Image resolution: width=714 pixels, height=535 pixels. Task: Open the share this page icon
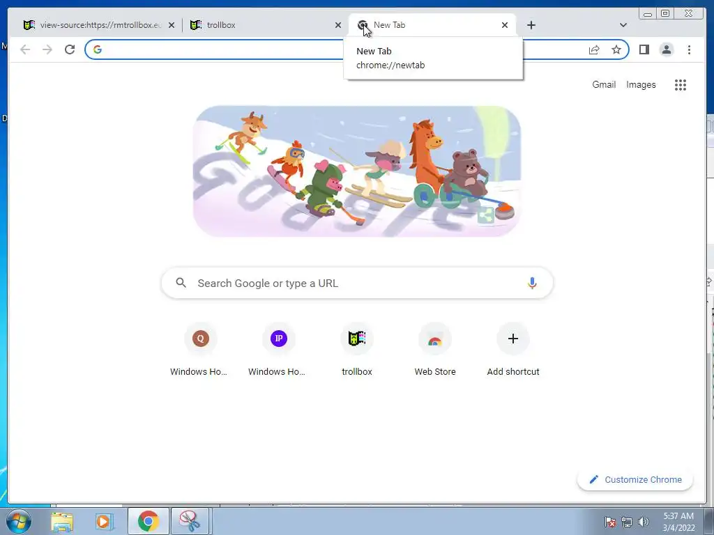click(x=594, y=49)
